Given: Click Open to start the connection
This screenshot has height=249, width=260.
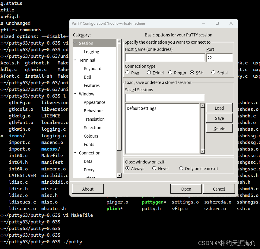Looking at the screenshot, I should [186, 189].
